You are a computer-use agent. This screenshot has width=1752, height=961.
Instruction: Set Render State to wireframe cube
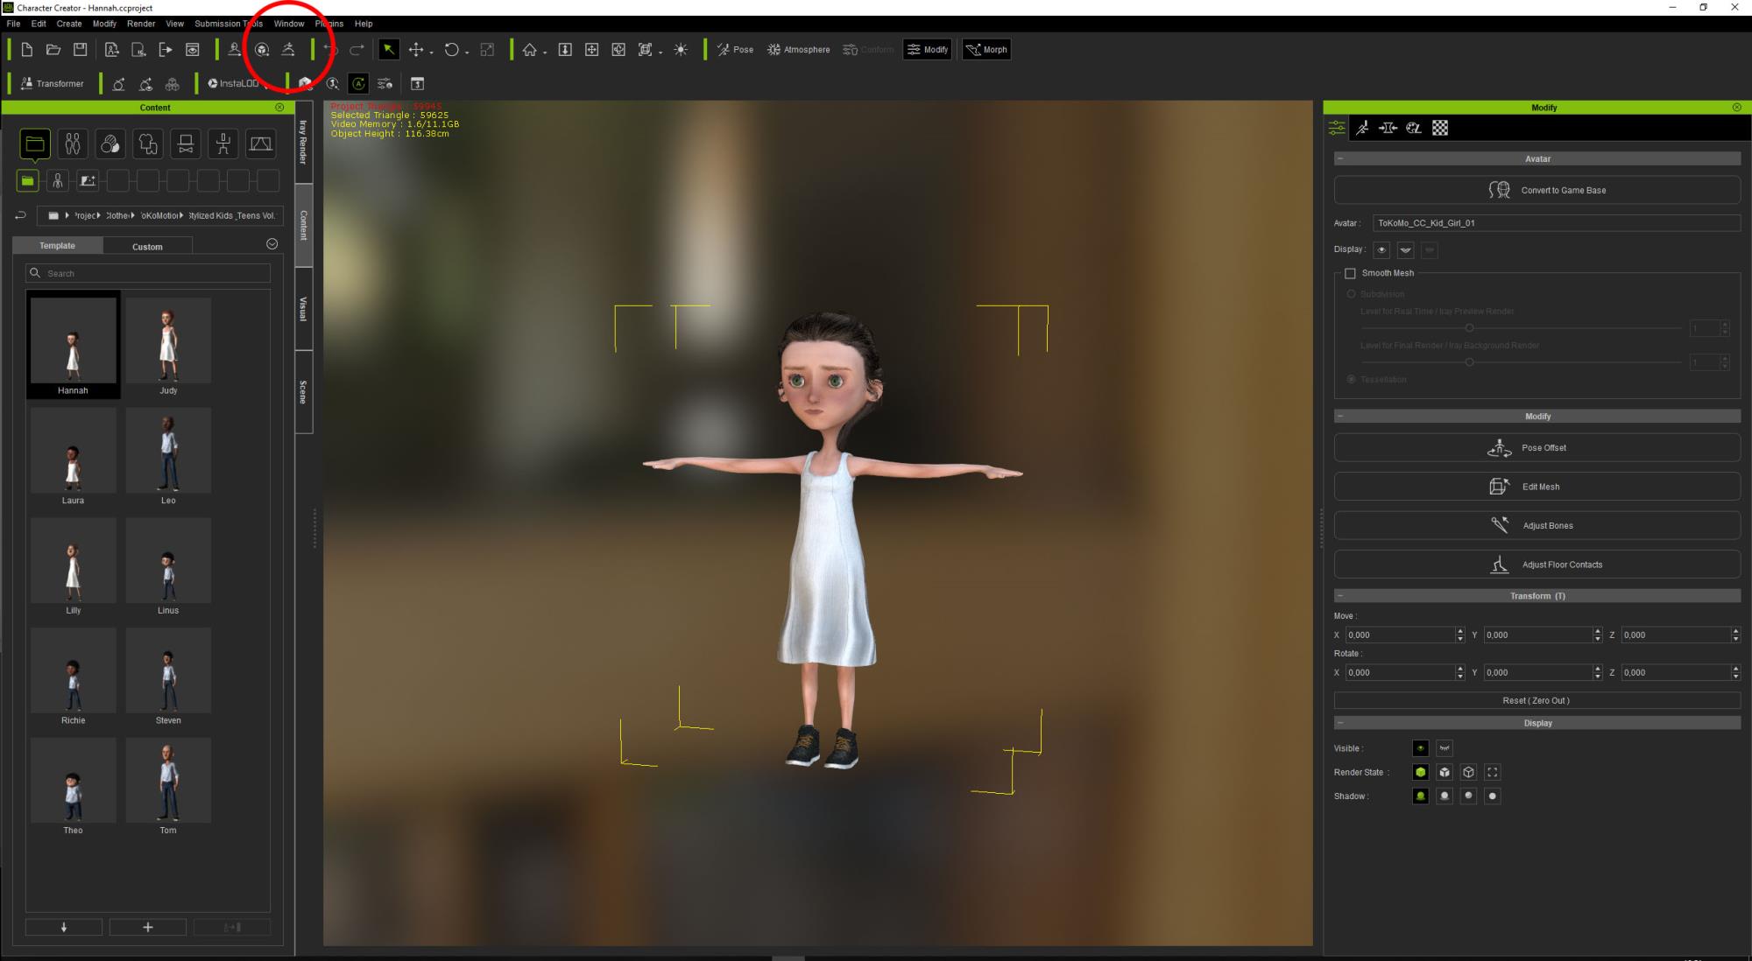tap(1469, 772)
